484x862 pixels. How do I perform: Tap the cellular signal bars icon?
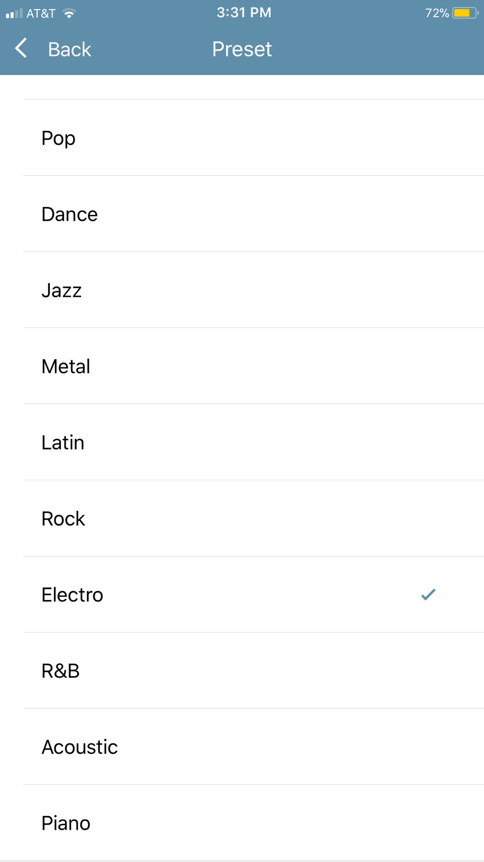[14, 14]
